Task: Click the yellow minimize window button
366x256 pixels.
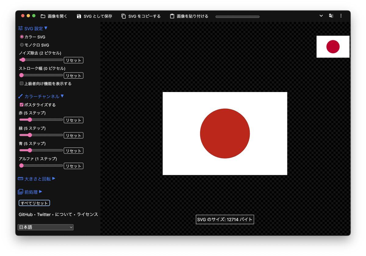Action: (x=28, y=16)
